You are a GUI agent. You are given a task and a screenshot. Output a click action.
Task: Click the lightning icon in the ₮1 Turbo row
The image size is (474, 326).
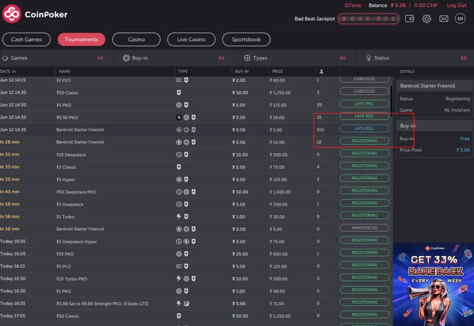point(179,217)
